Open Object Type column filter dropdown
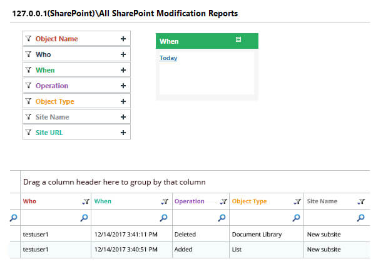 [x=297, y=201]
